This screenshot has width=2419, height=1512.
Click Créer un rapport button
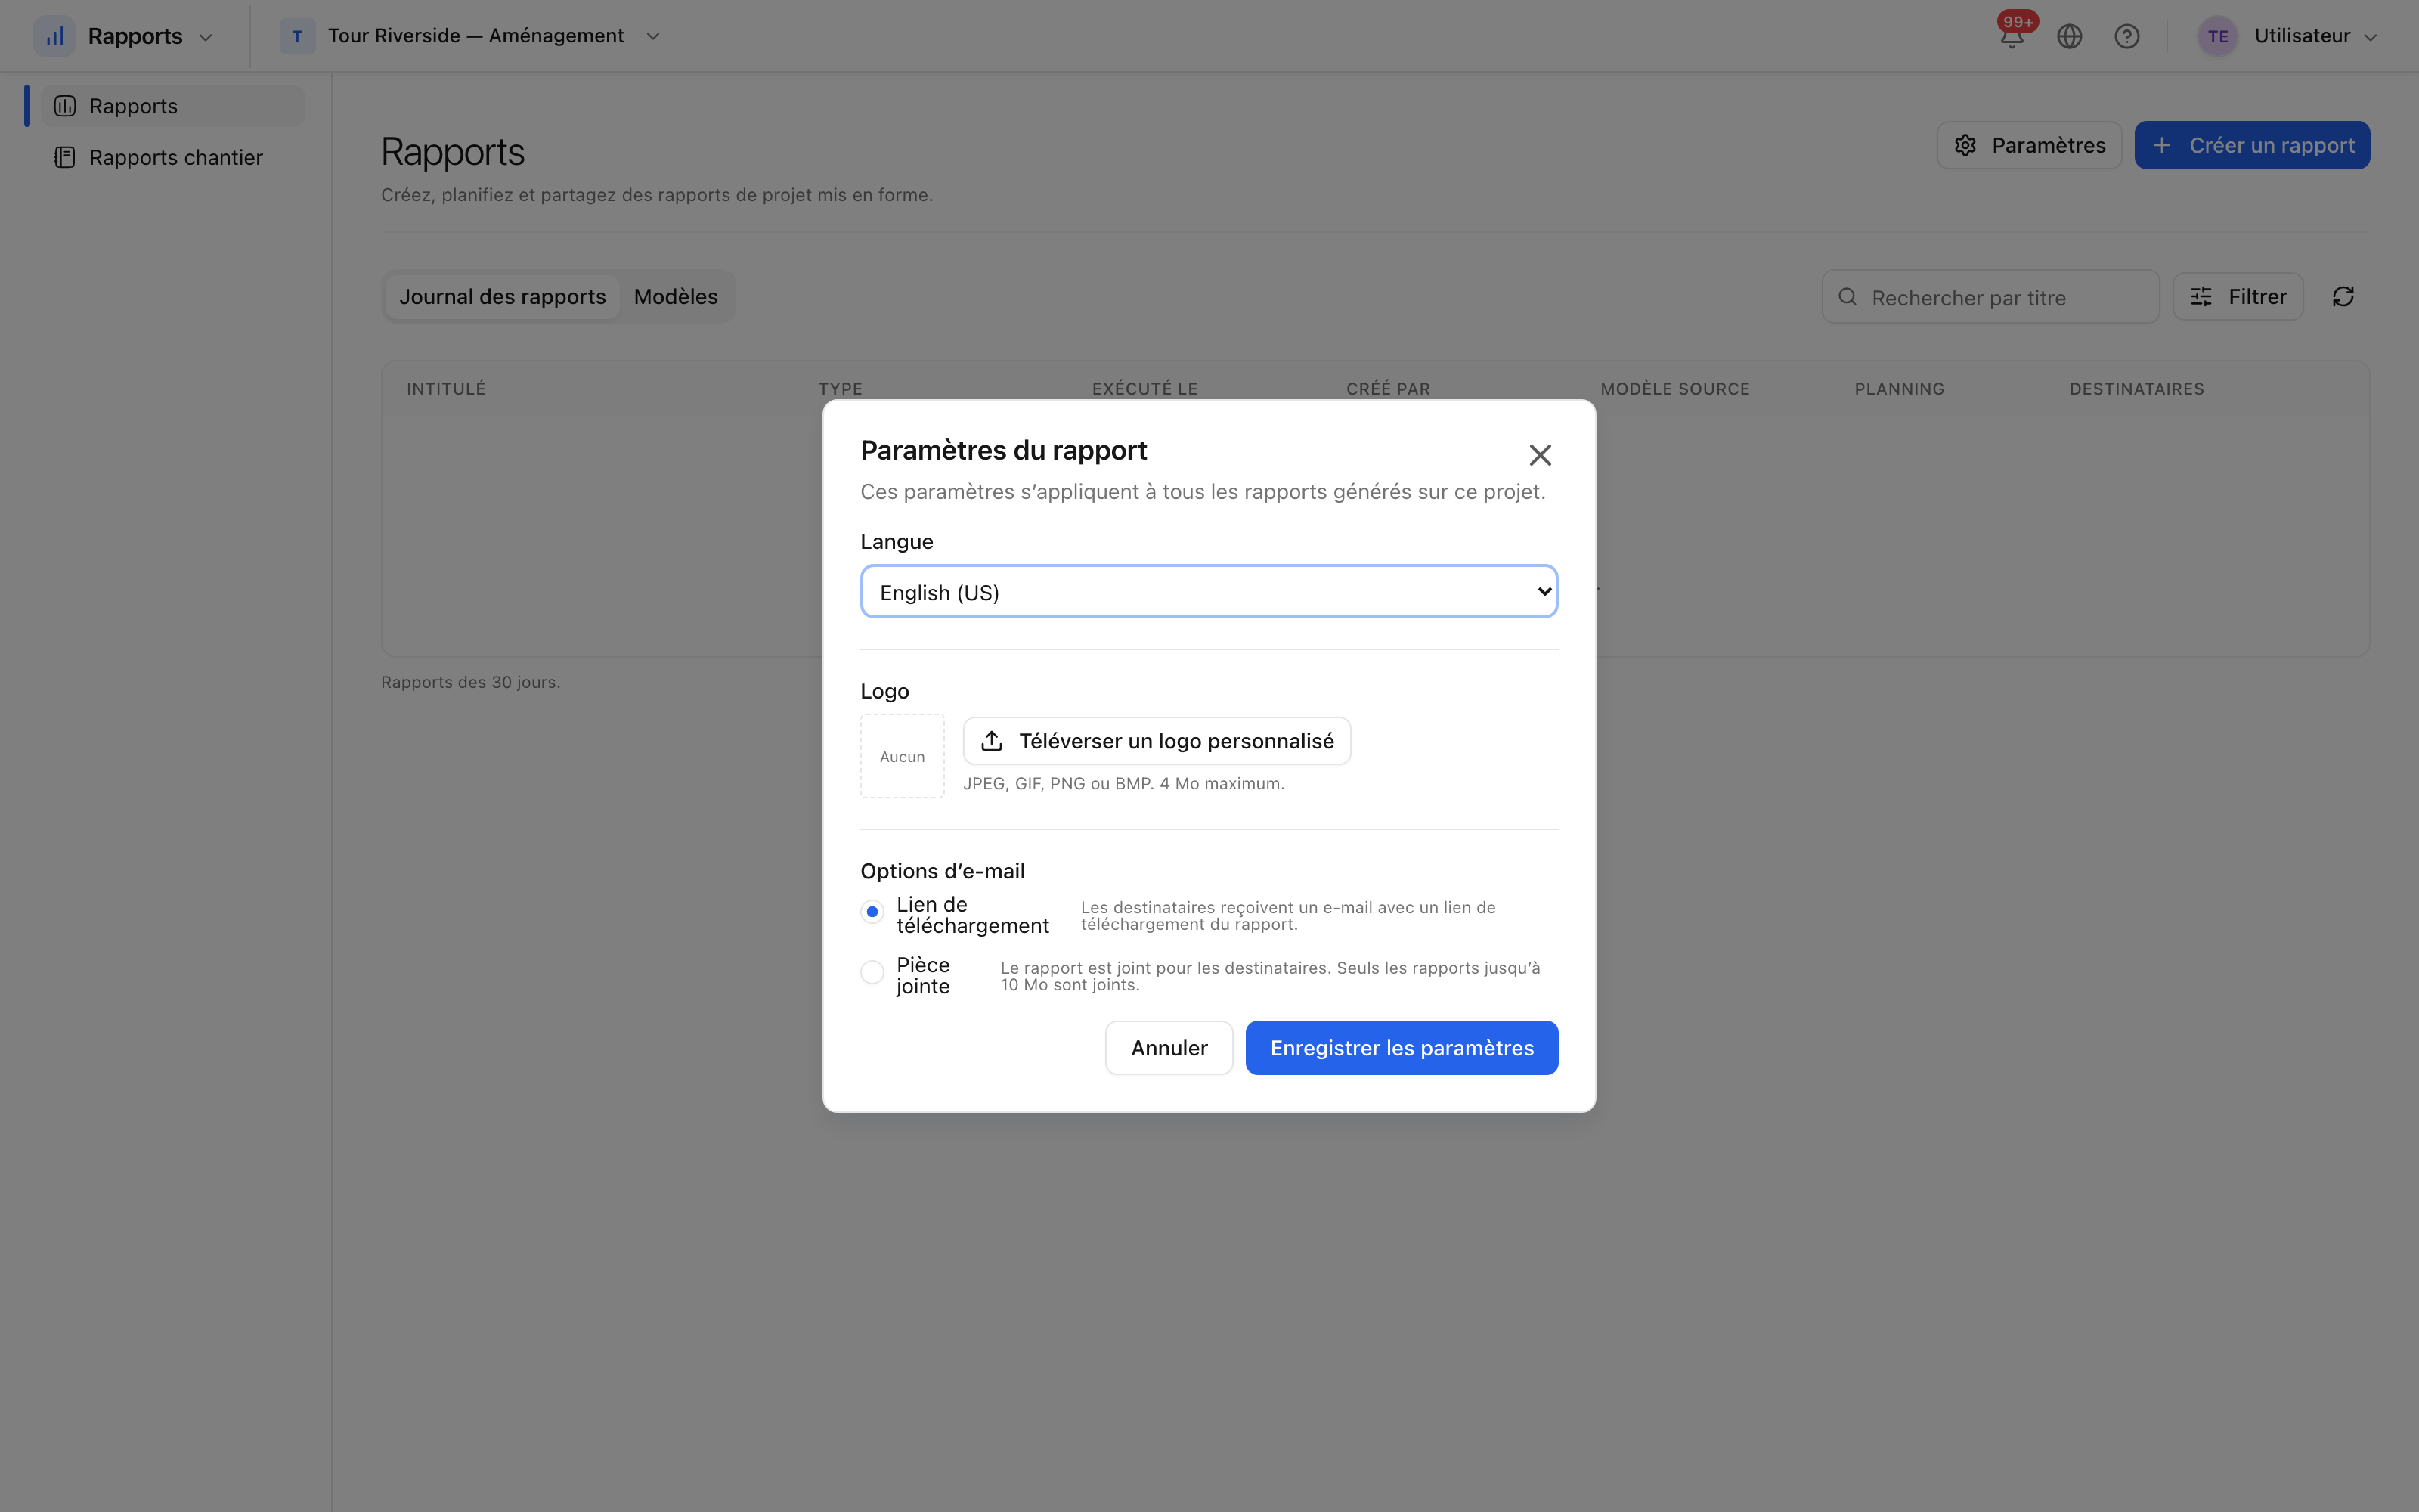[x=2251, y=145]
